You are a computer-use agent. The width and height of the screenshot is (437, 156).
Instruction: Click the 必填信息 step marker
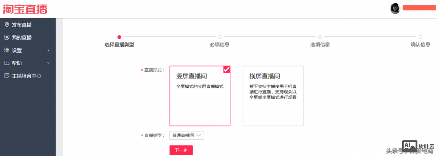(220, 37)
